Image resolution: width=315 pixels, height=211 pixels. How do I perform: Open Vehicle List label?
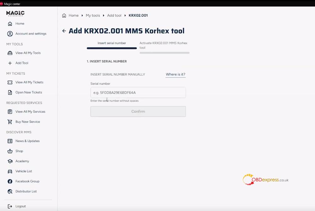point(24,171)
